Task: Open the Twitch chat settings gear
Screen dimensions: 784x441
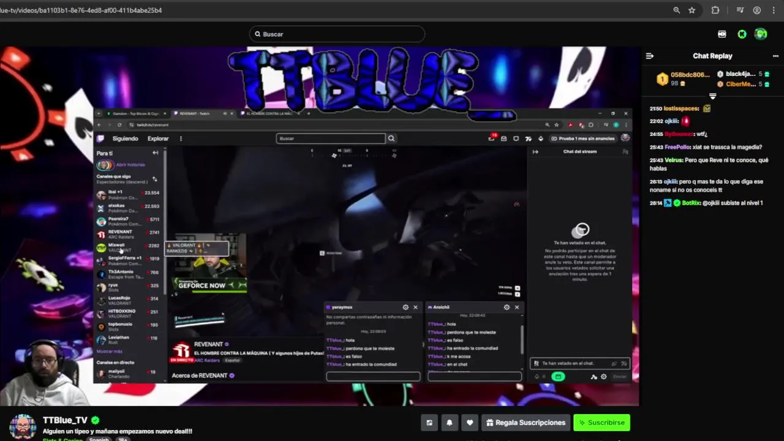Action: pos(604,377)
